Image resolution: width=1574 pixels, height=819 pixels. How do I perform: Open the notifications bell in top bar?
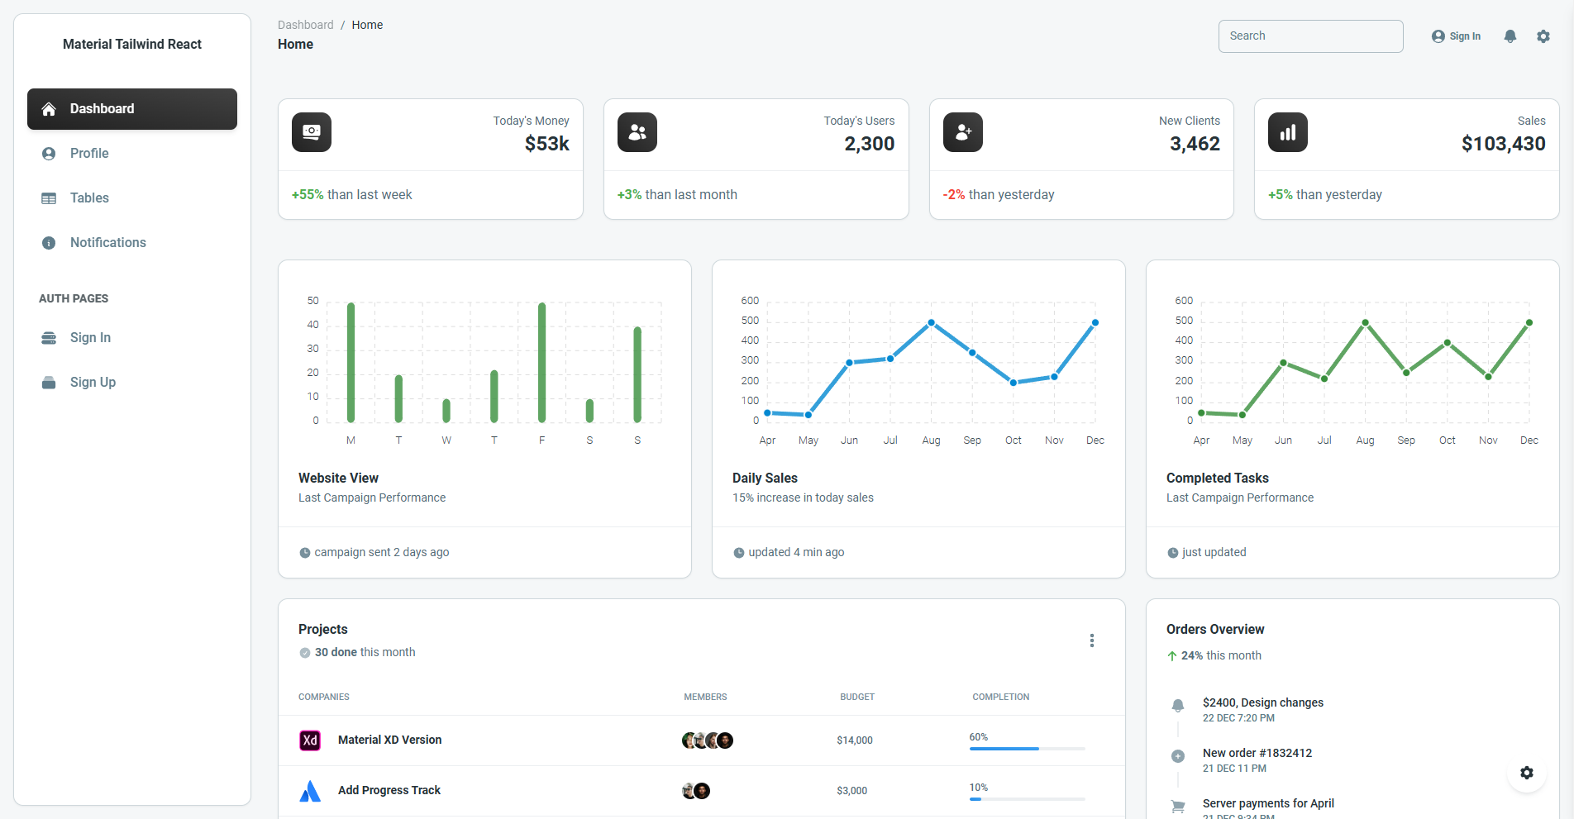(1510, 36)
